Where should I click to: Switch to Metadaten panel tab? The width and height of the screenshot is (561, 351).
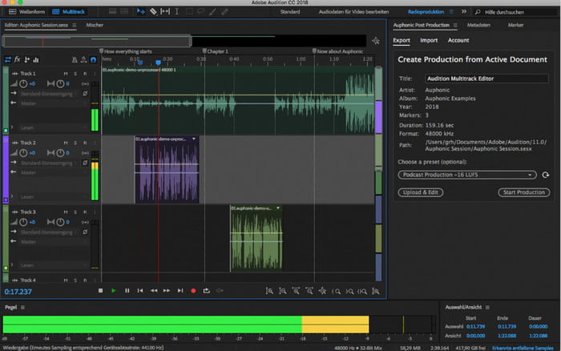(x=478, y=25)
